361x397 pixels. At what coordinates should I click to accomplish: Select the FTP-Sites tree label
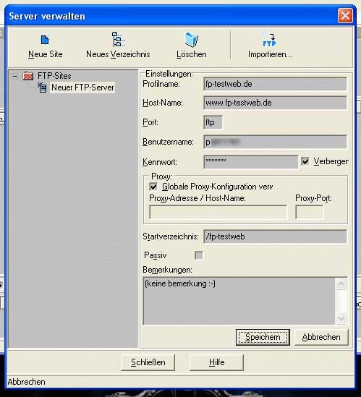tap(54, 76)
